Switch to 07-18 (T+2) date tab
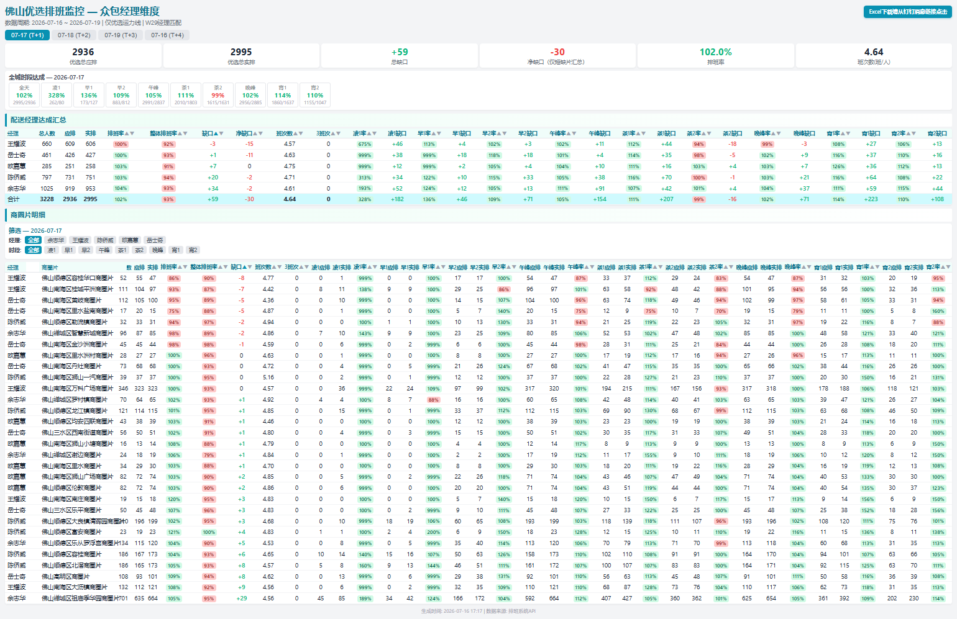The image size is (957, 619). click(74, 35)
